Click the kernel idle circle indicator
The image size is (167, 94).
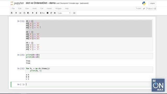155,9
